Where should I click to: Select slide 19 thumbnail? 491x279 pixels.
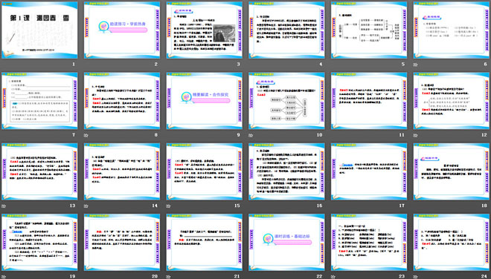coord(39,242)
